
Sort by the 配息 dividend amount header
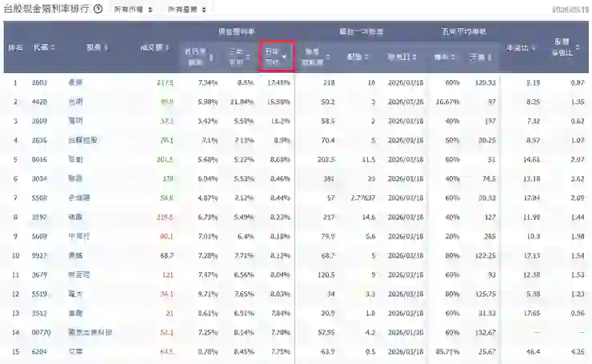[358, 57]
